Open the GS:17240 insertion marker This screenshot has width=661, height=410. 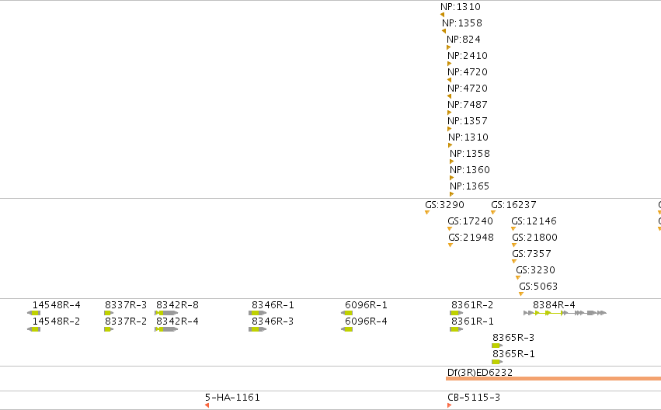pos(450,229)
